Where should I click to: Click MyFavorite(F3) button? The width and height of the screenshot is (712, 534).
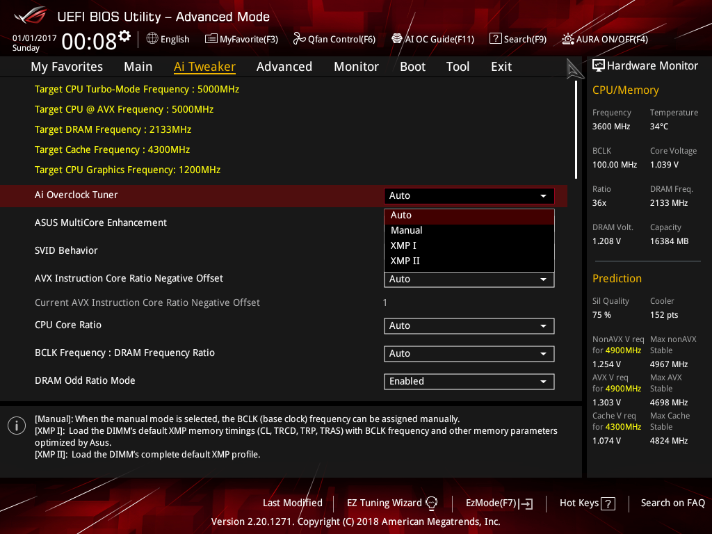[x=241, y=39]
